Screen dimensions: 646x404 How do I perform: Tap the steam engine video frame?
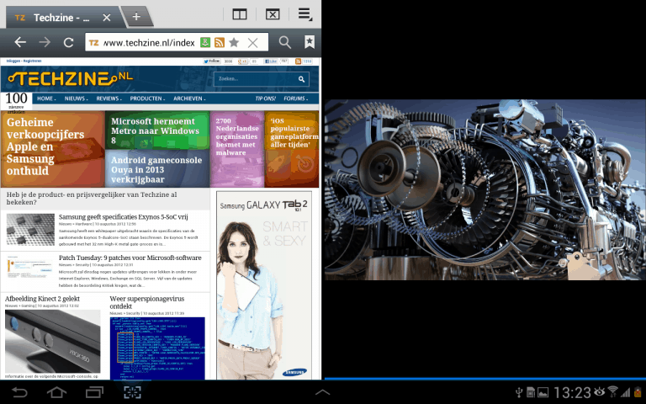tap(484, 189)
